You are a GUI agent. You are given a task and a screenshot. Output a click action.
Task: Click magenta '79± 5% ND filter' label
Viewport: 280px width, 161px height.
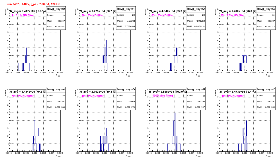click(x=22, y=96)
